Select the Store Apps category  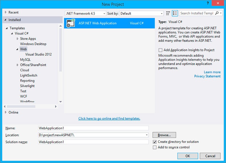pos(28,39)
